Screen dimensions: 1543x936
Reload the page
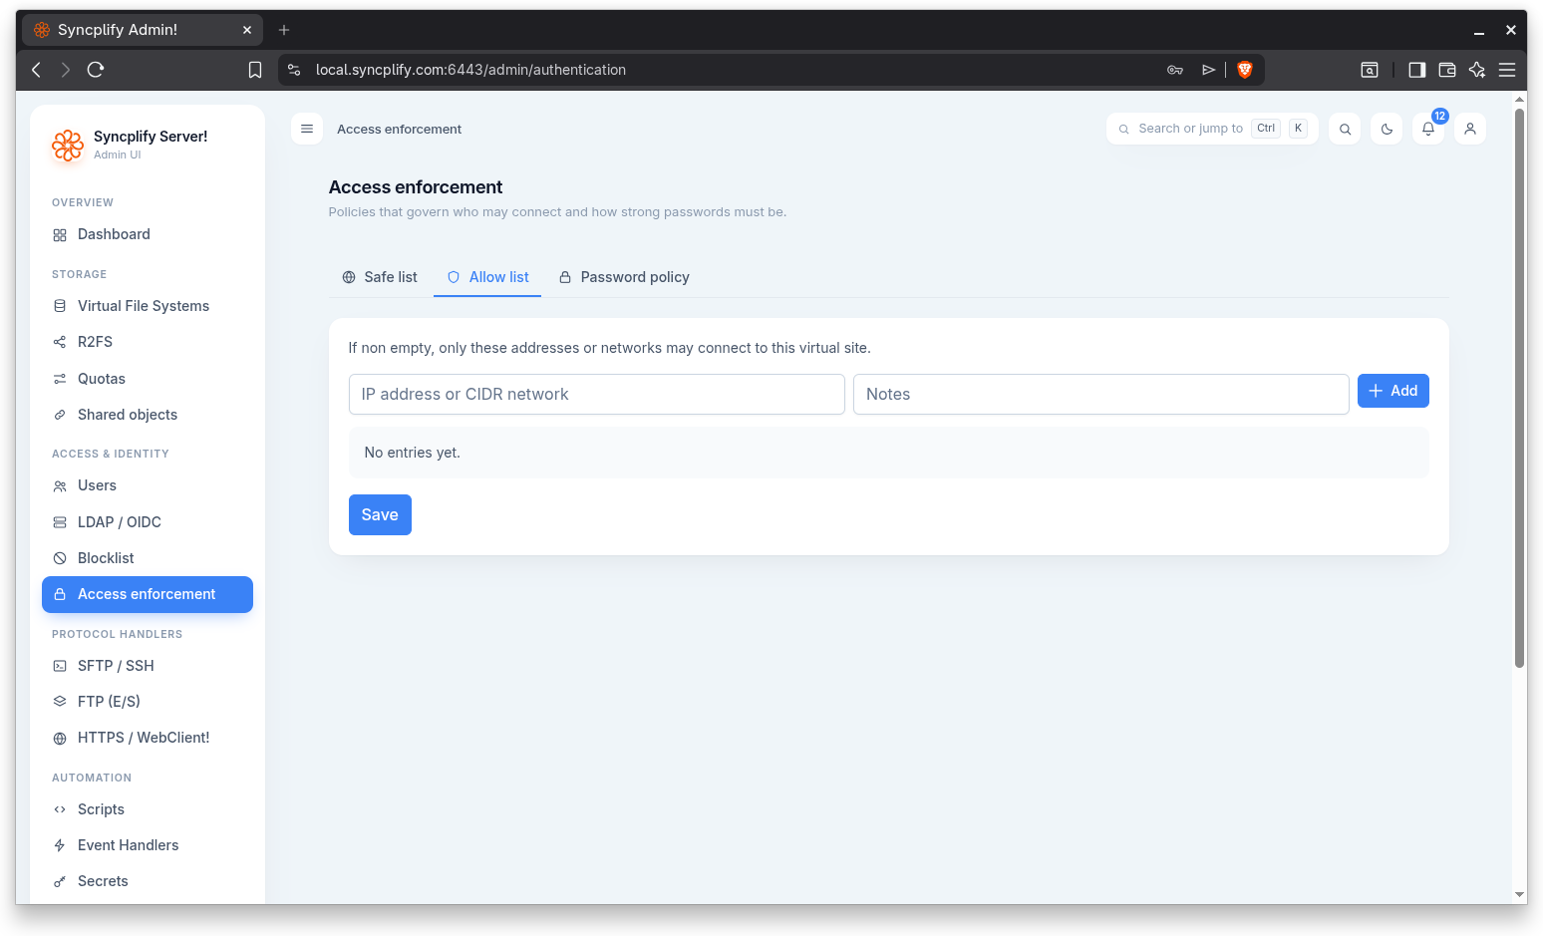click(96, 70)
